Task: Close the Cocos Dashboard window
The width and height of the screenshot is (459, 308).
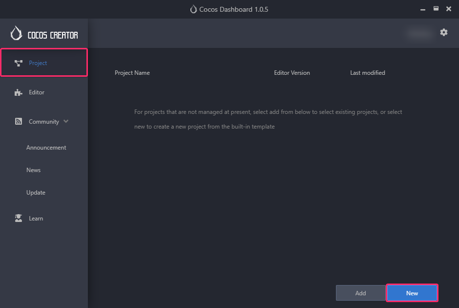Action: point(448,9)
